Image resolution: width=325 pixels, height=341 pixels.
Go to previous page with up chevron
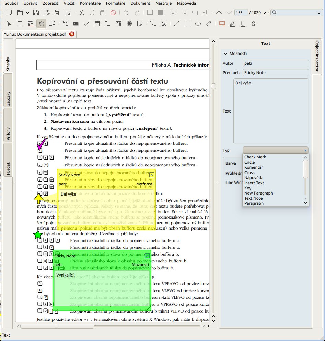pos(219,13)
